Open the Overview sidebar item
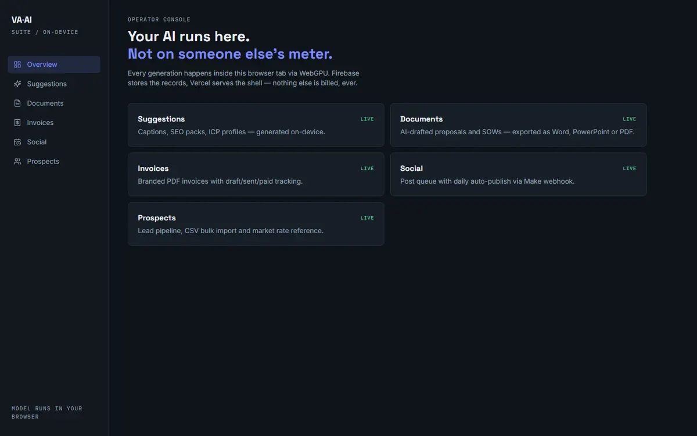This screenshot has height=436, width=697. 54,65
